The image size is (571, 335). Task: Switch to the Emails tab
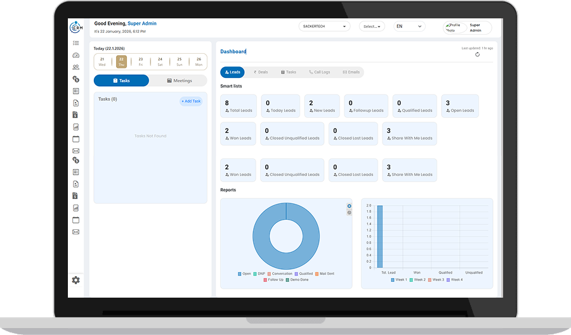coord(351,72)
